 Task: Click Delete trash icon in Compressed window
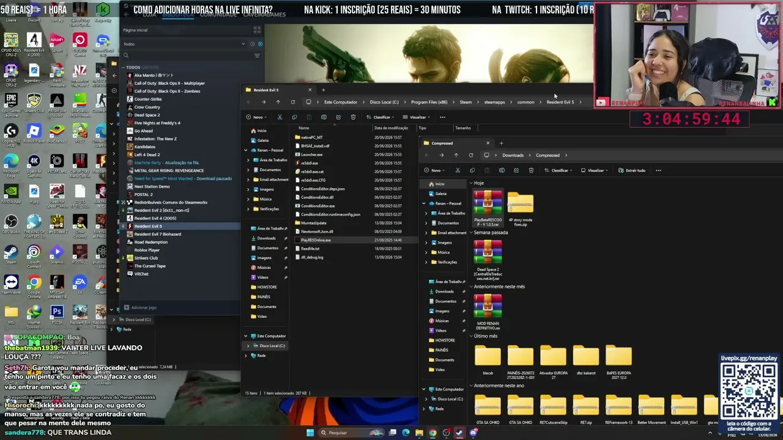coord(531,170)
